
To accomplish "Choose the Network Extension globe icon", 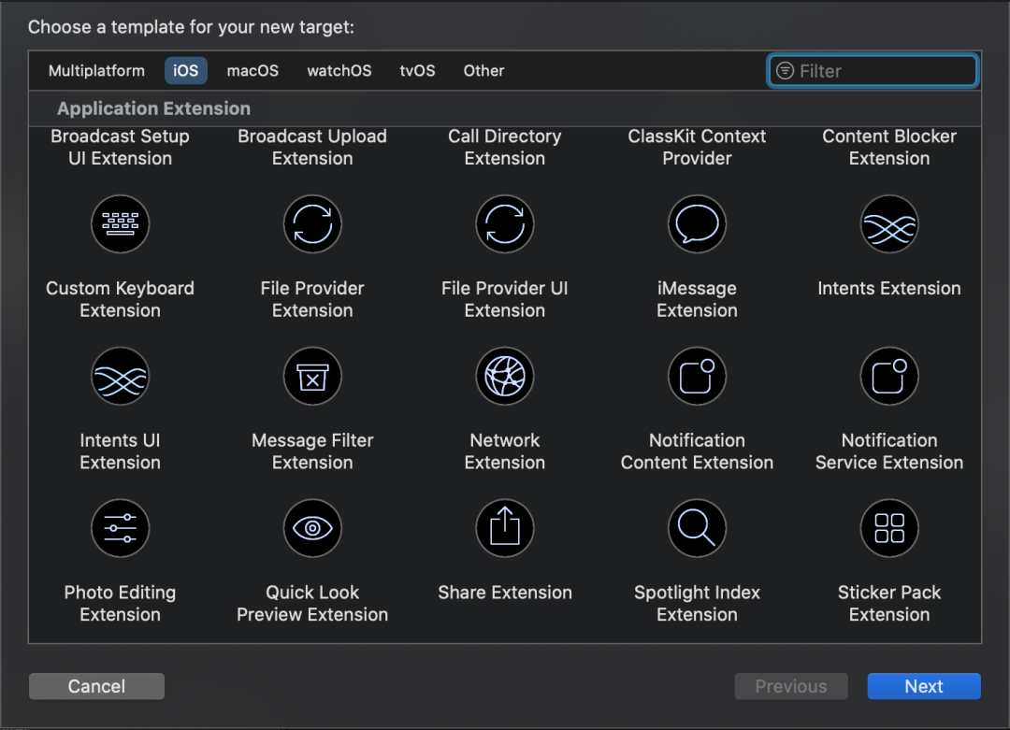I will pyautogui.click(x=505, y=377).
